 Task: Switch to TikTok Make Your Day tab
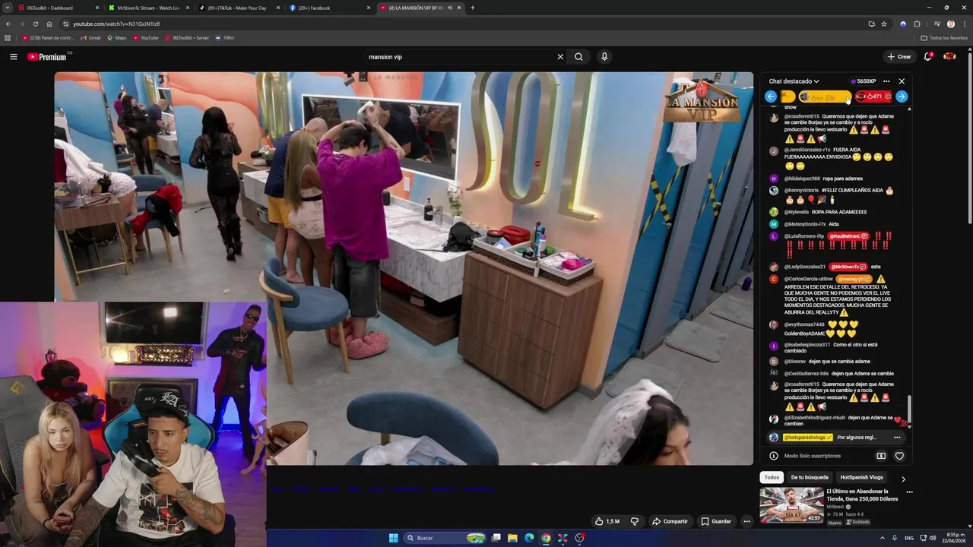pyautogui.click(x=238, y=8)
